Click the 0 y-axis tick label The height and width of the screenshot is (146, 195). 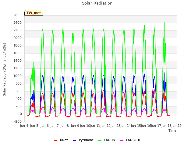[x=21, y=114]
